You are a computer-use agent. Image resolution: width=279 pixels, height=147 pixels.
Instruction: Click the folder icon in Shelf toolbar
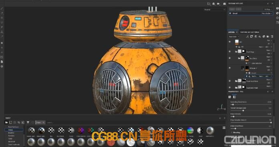click(6, 123)
